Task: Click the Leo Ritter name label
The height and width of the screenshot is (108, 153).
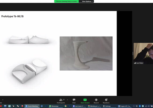Action: 140,63
